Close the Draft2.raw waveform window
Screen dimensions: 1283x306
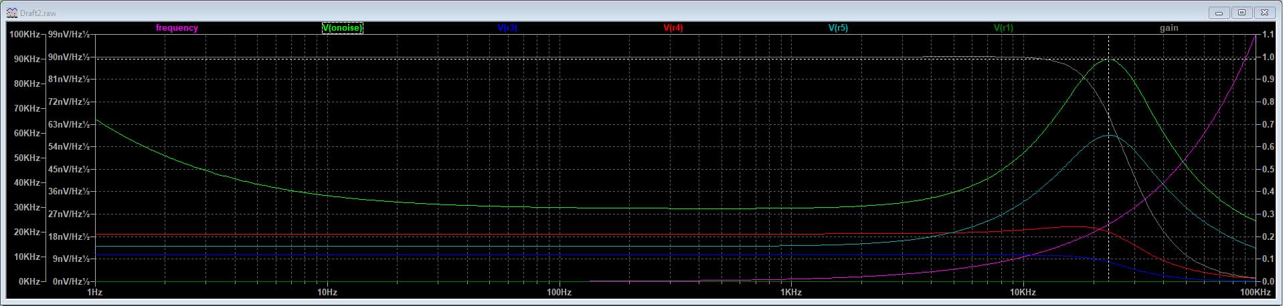(1264, 13)
